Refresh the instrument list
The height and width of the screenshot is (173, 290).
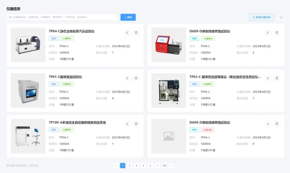[x=281, y=17]
